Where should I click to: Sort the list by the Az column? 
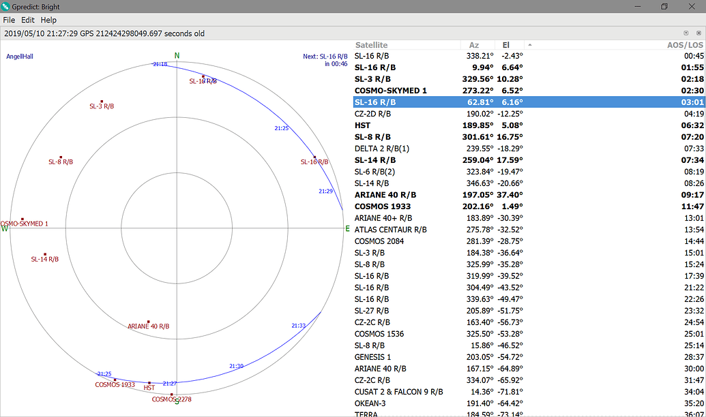pos(474,44)
